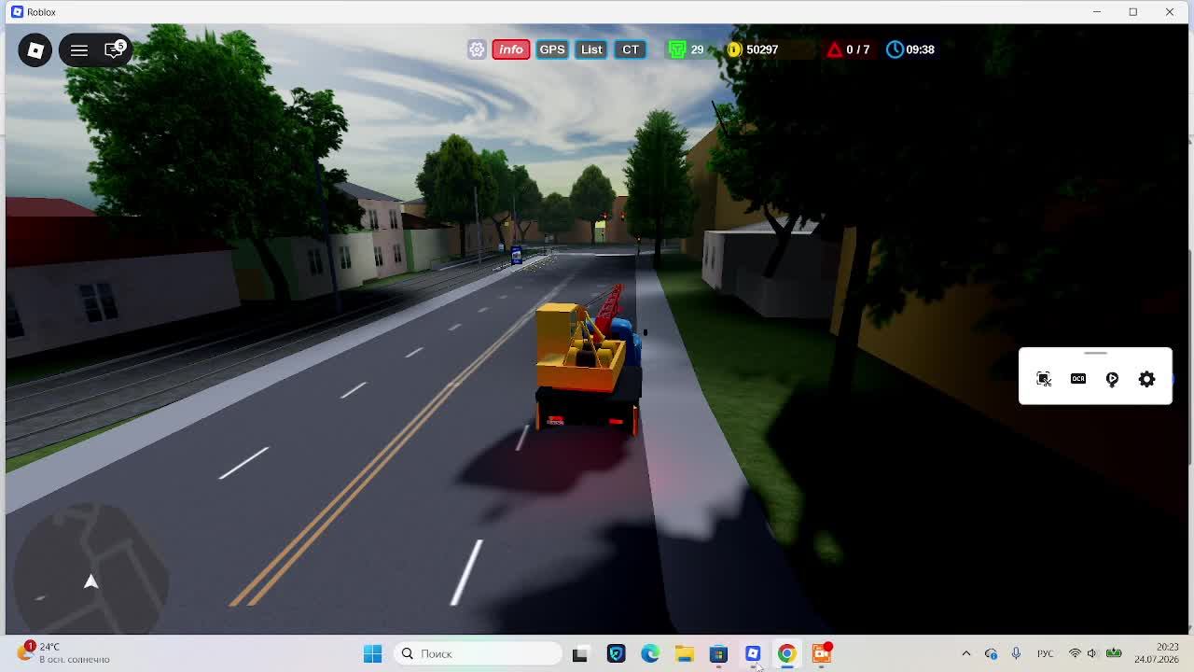
Task: Switch to Roblox on the taskbar
Action: (753, 654)
